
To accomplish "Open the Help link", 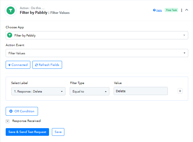I will (159, 10).
